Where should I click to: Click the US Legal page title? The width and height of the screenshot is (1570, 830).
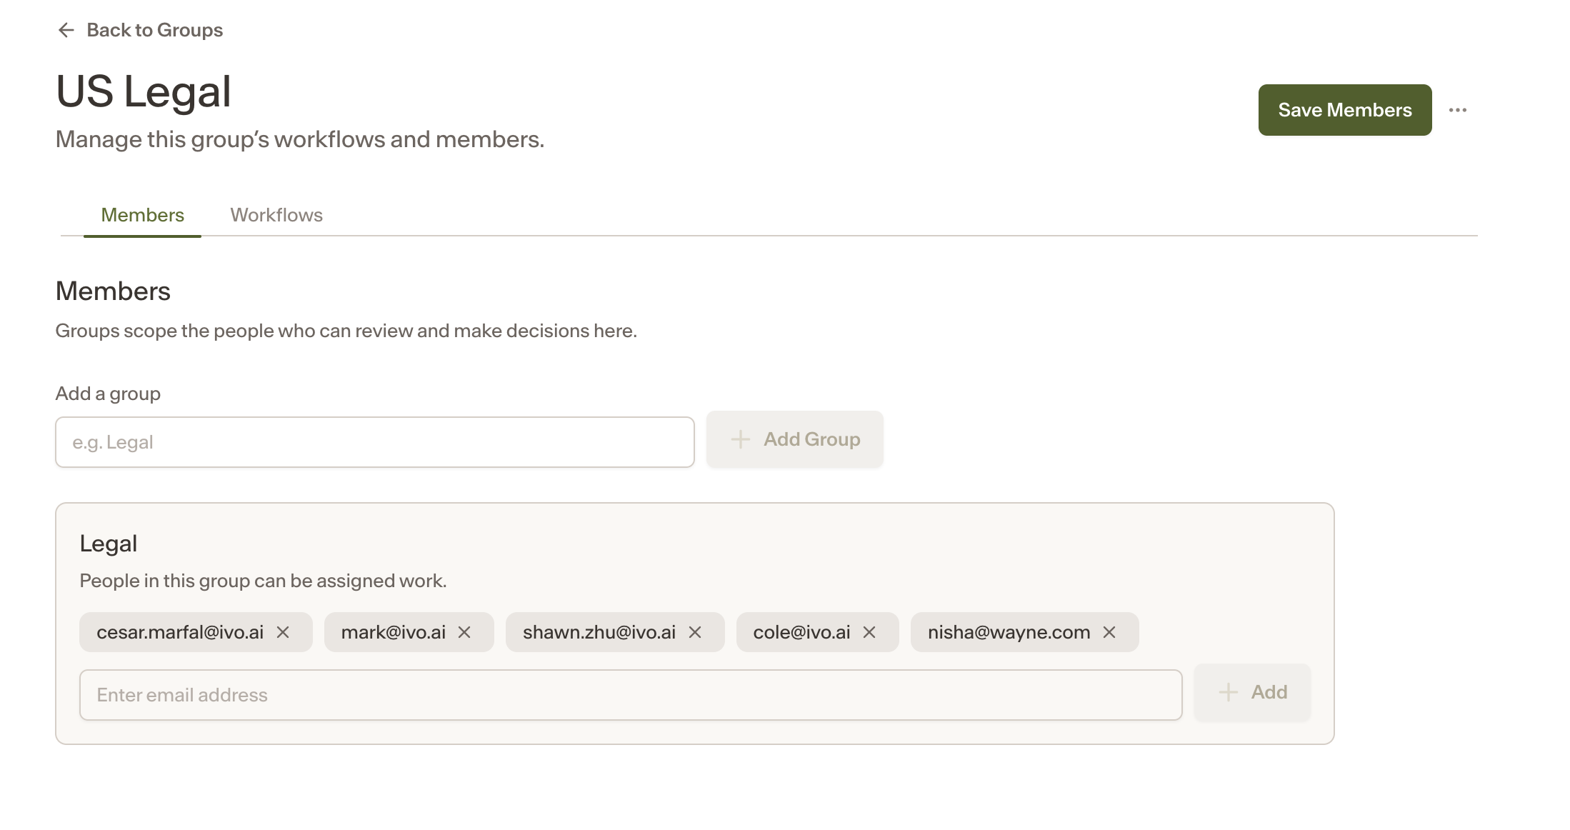click(x=144, y=91)
